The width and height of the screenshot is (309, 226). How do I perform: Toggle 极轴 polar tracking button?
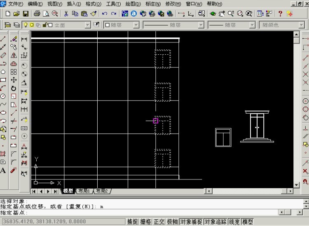coord(173,221)
